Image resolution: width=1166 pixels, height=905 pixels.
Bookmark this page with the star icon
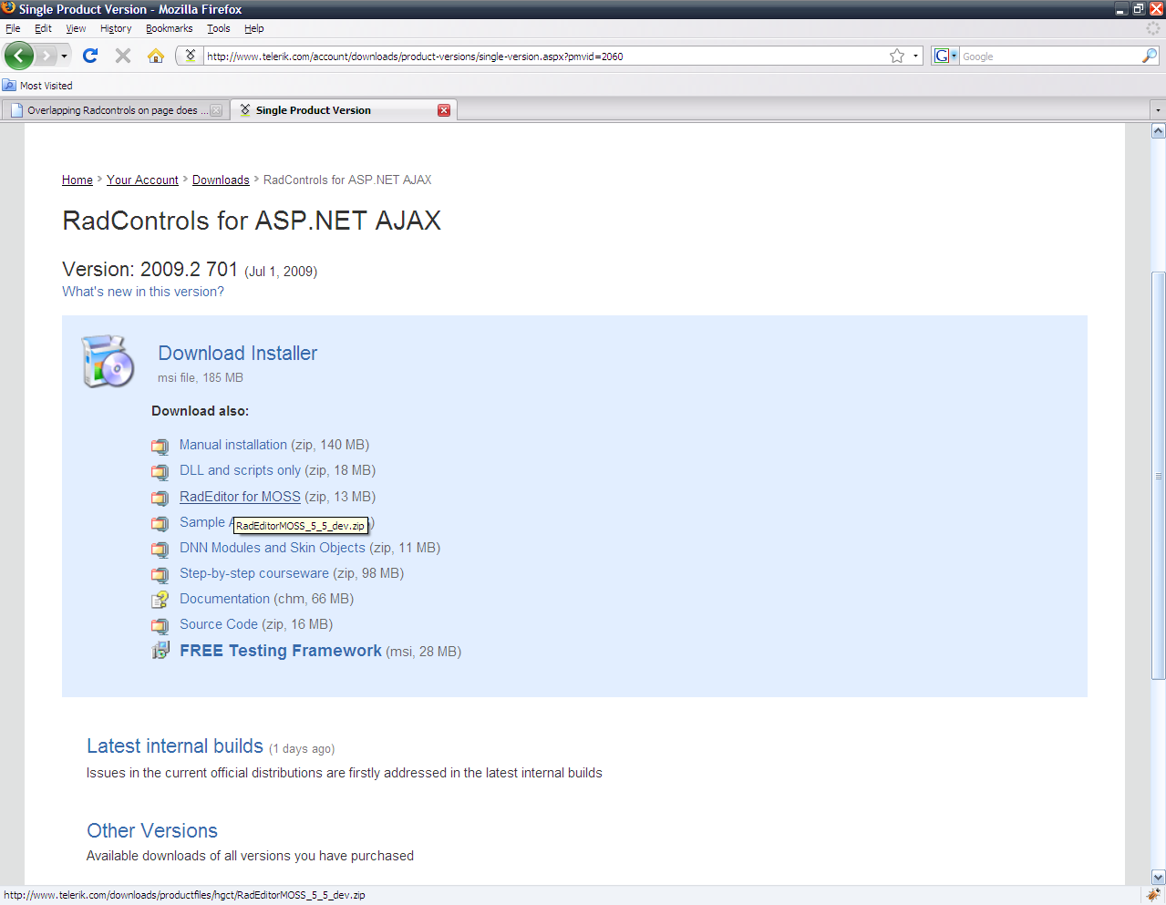pyautogui.click(x=897, y=57)
